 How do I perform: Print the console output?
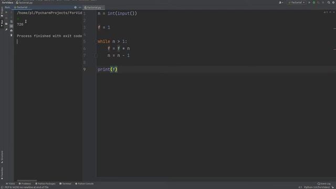pos(12,30)
